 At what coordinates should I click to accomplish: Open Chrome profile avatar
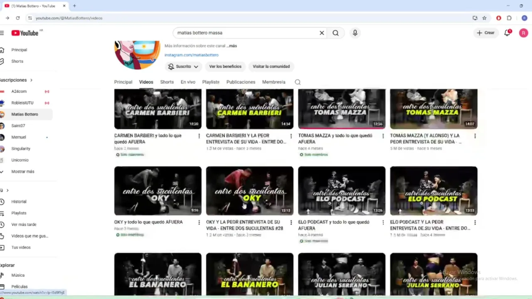[x=525, y=18]
